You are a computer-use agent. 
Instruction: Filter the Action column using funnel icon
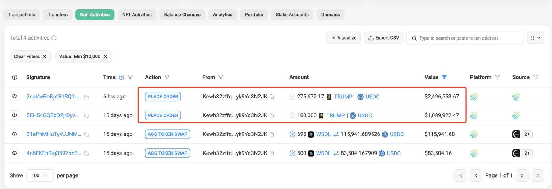tap(167, 77)
